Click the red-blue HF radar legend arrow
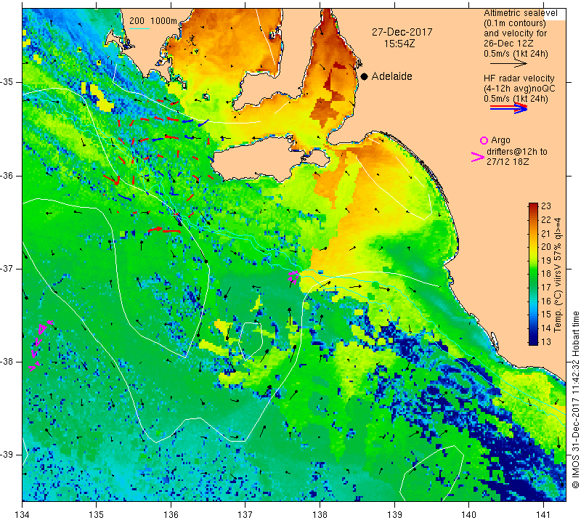581x523 pixels. pyautogui.click(x=508, y=108)
